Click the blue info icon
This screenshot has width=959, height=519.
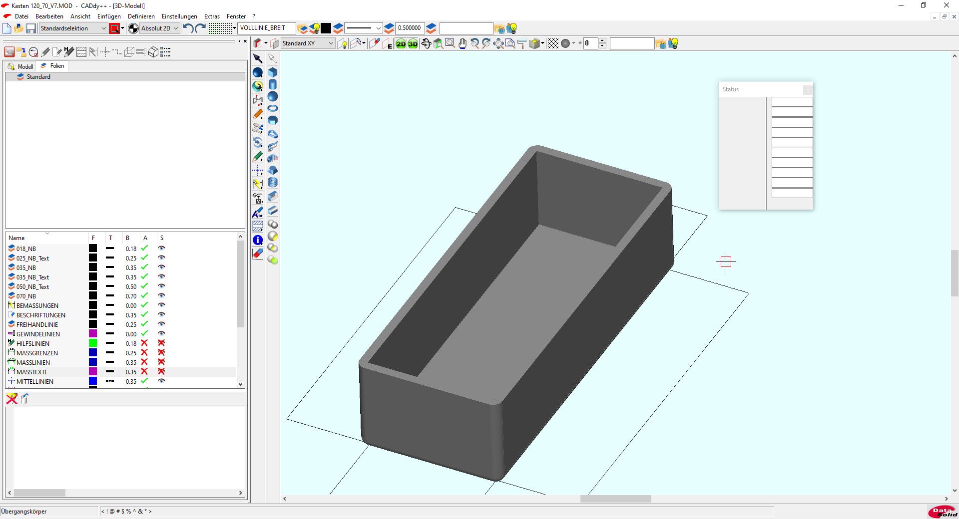click(x=258, y=240)
